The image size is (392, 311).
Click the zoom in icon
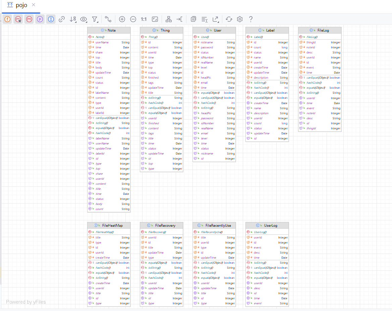point(122,19)
